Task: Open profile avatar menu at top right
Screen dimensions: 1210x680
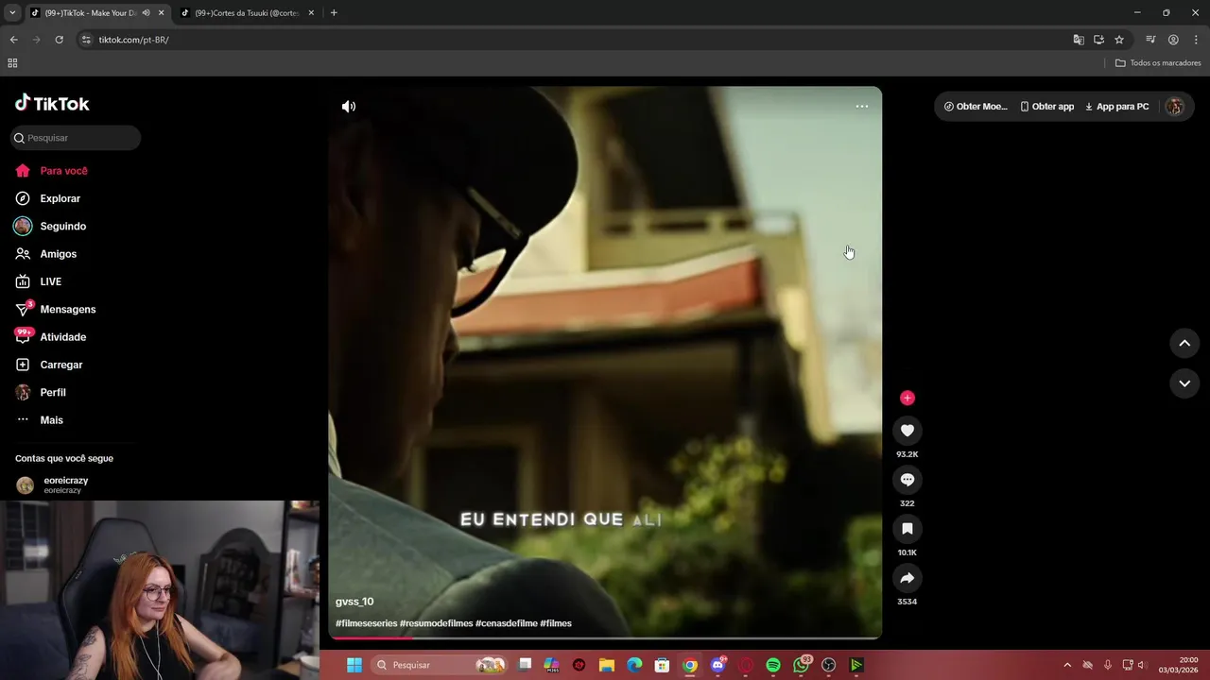Action: (1174, 107)
